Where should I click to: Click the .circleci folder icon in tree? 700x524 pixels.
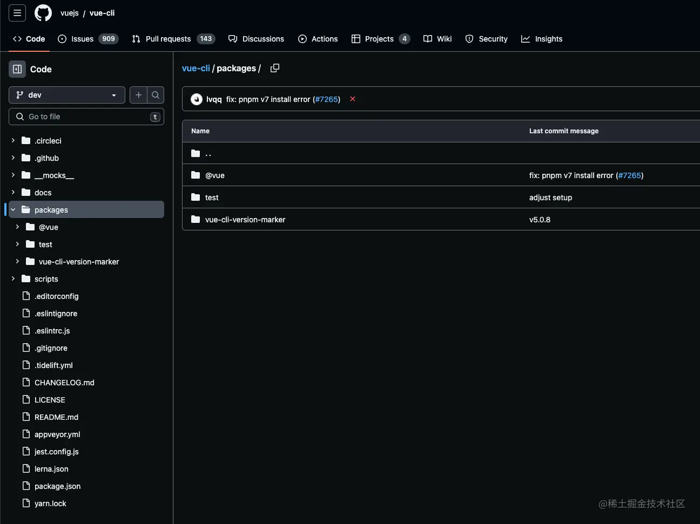[x=26, y=140]
